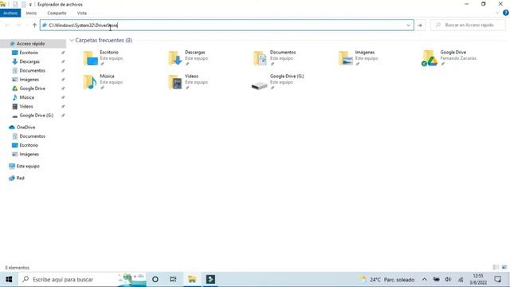
Task: Select the Imágenes folder icon in frequent folders
Action: pyautogui.click(x=345, y=58)
